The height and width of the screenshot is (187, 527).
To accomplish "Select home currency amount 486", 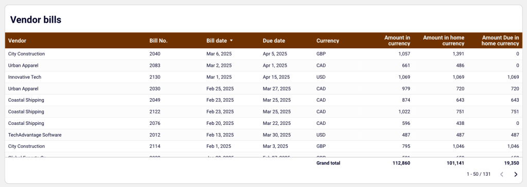I will coord(461,65).
